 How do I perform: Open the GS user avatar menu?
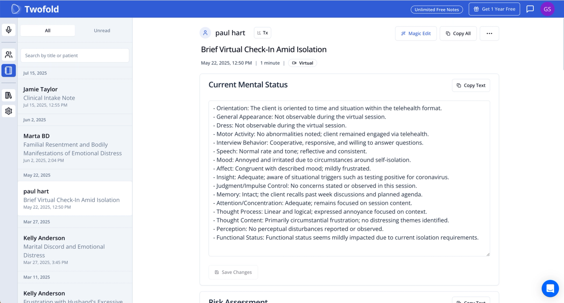point(547,9)
